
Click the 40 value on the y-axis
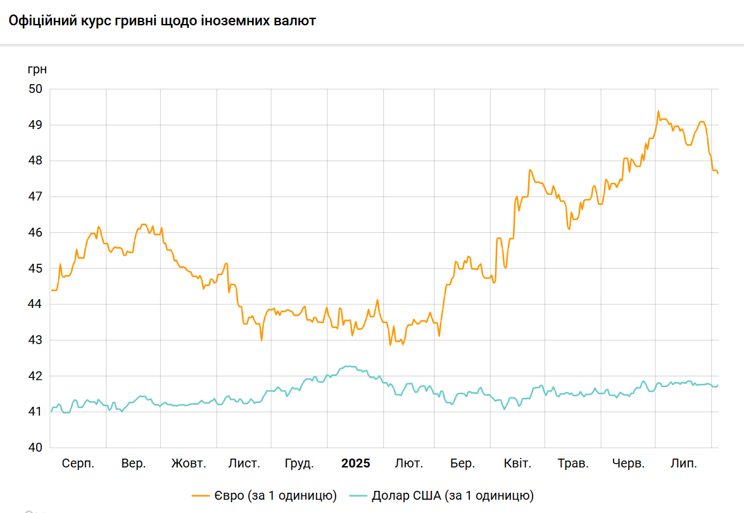[x=35, y=448]
